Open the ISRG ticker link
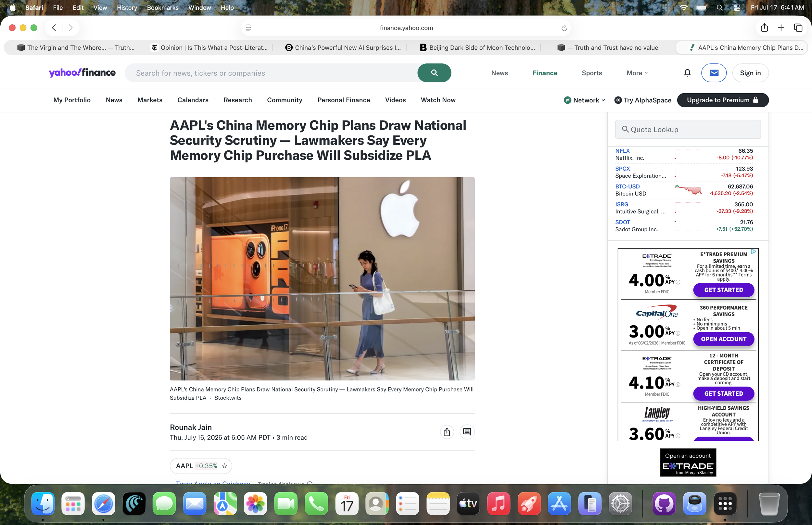The image size is (812, 525). [622, 204]
